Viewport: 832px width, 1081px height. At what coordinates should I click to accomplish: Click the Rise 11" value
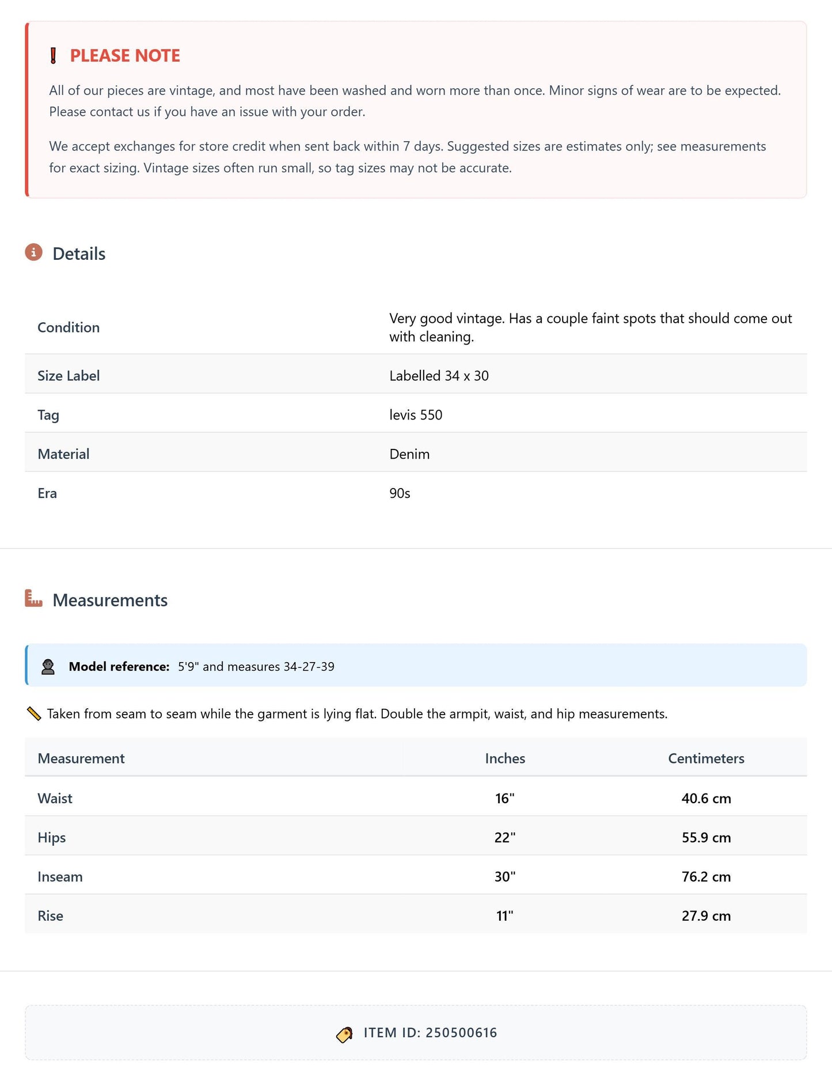tap(505, 916)
